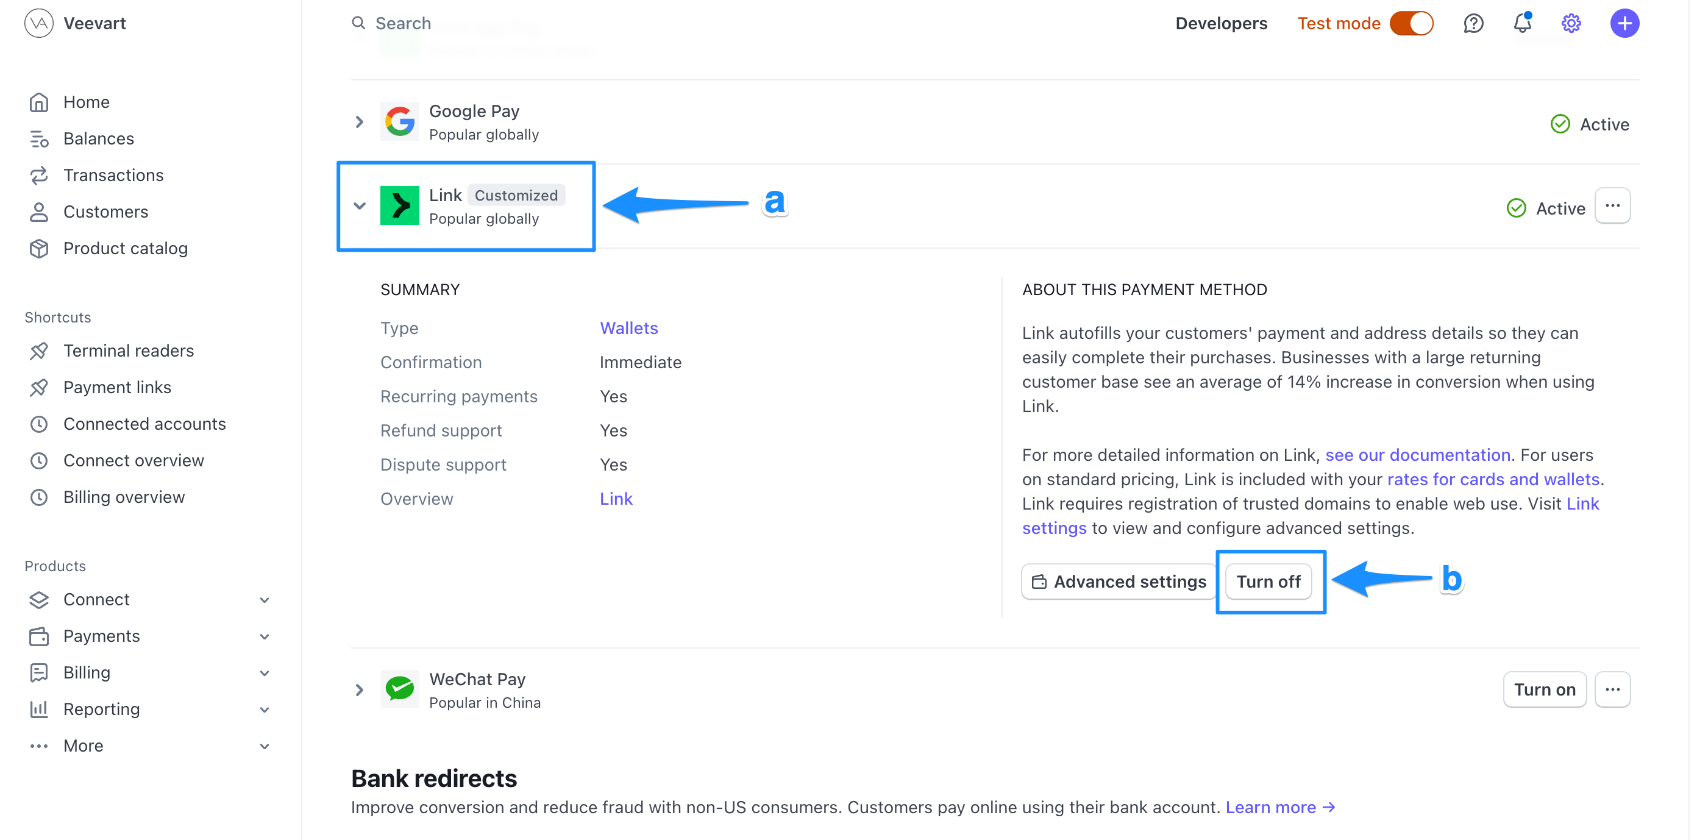The width and height of the screenshot is (1697, 840).
Task: Select Terminal readers shortcut
Action: 129,351
